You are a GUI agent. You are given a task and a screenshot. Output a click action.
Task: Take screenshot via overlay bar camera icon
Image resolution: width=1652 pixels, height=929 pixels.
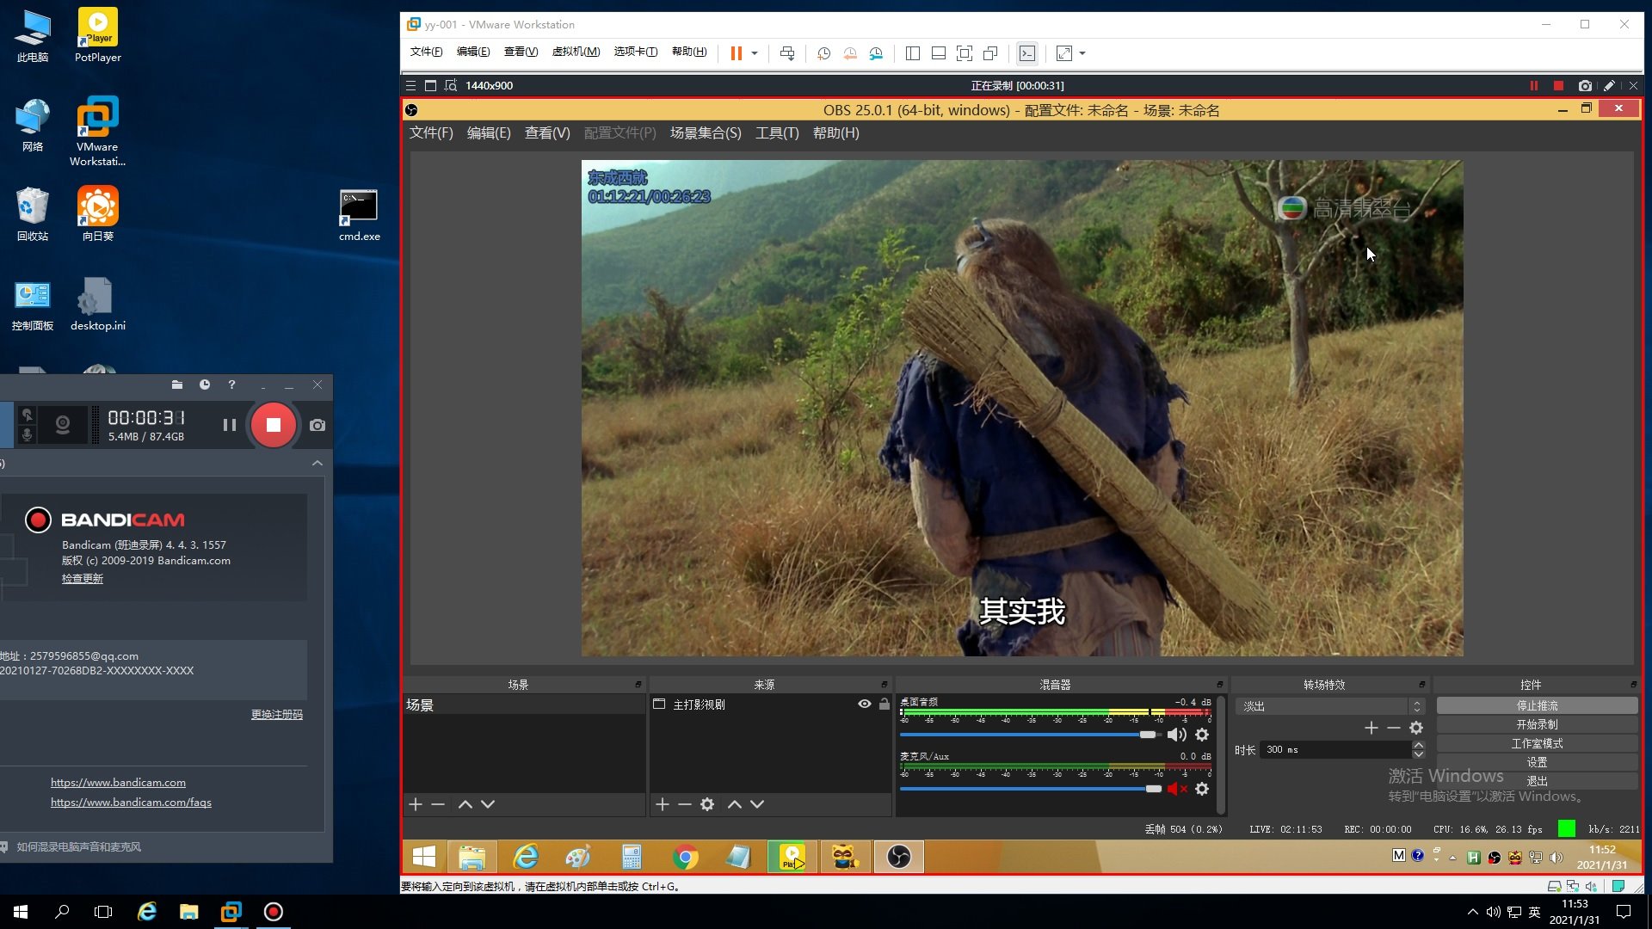(x=1585, y=85)
